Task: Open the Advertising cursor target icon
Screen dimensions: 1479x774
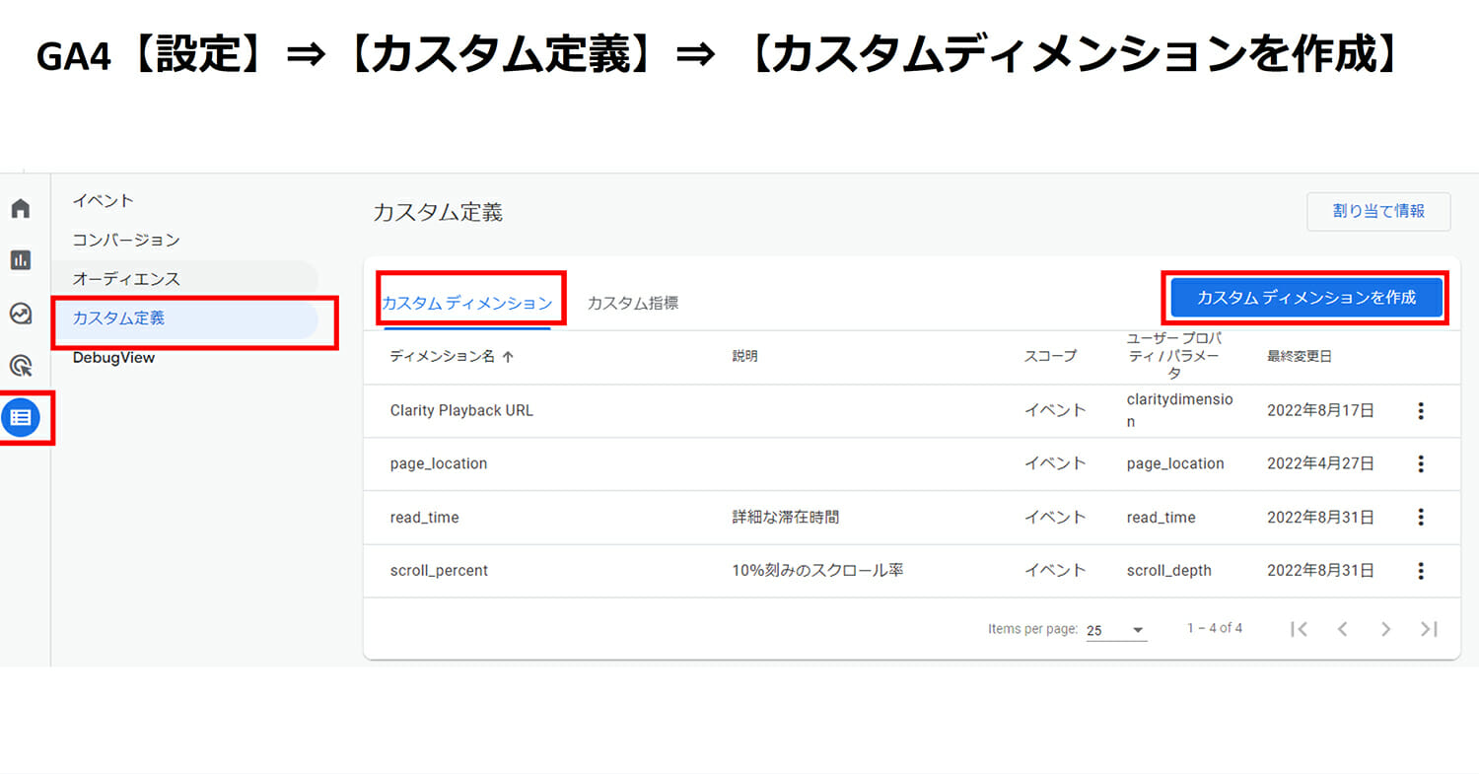Action: click(21, 366)
